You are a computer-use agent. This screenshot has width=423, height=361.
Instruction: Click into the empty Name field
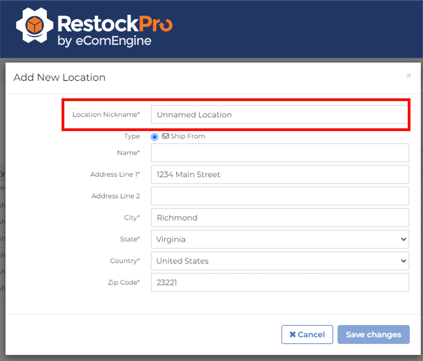click(x=280, y=153)
